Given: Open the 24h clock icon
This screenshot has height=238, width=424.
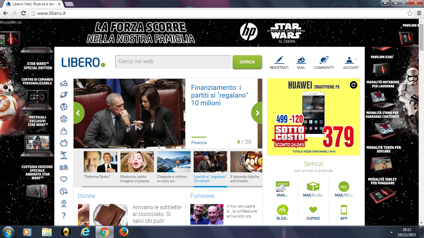Looking at the screenshot, I should [x=64, y=192].
